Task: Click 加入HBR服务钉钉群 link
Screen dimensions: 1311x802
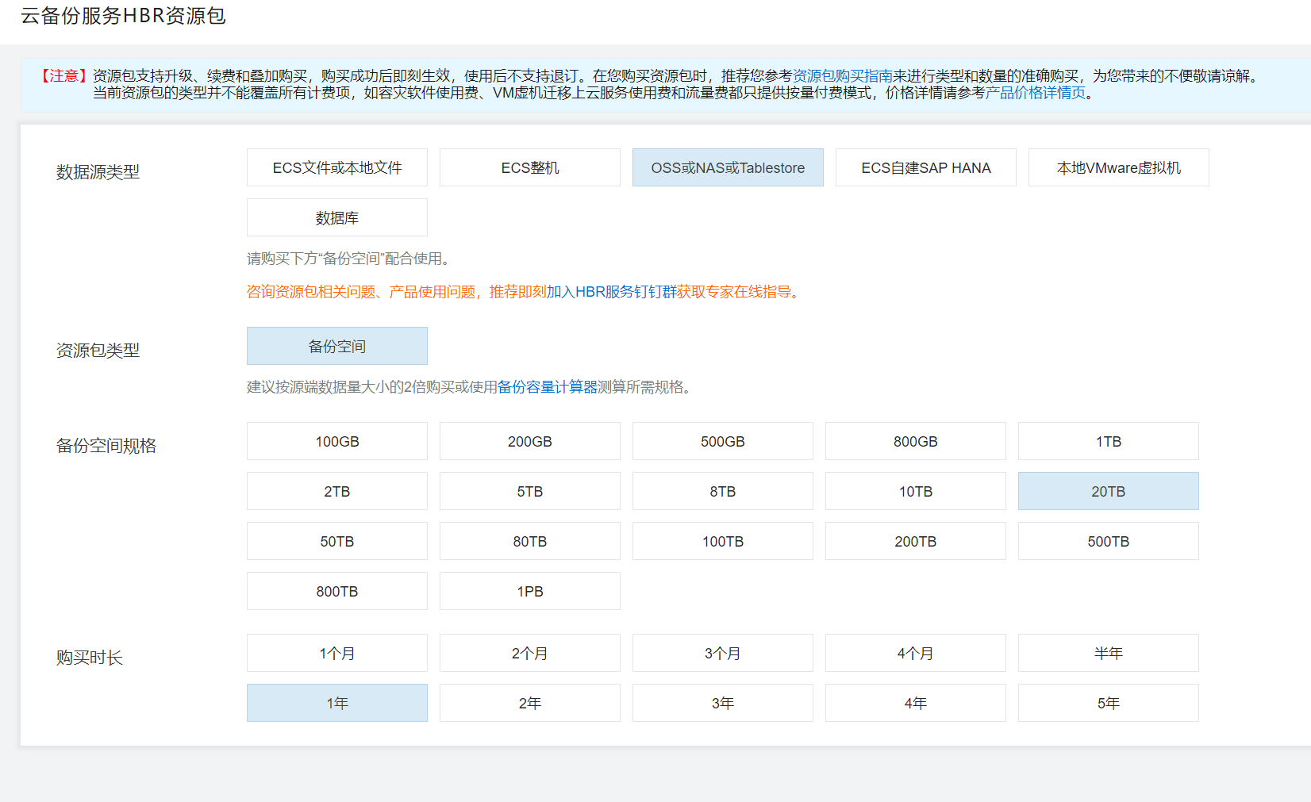Action: click(612, 292)
